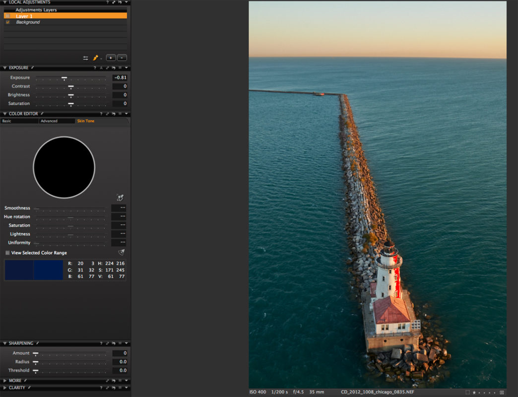Viewport: 518px width, 397px height.
Task: Toggle visibility of the Background layer
Action: tap(8, 22)
